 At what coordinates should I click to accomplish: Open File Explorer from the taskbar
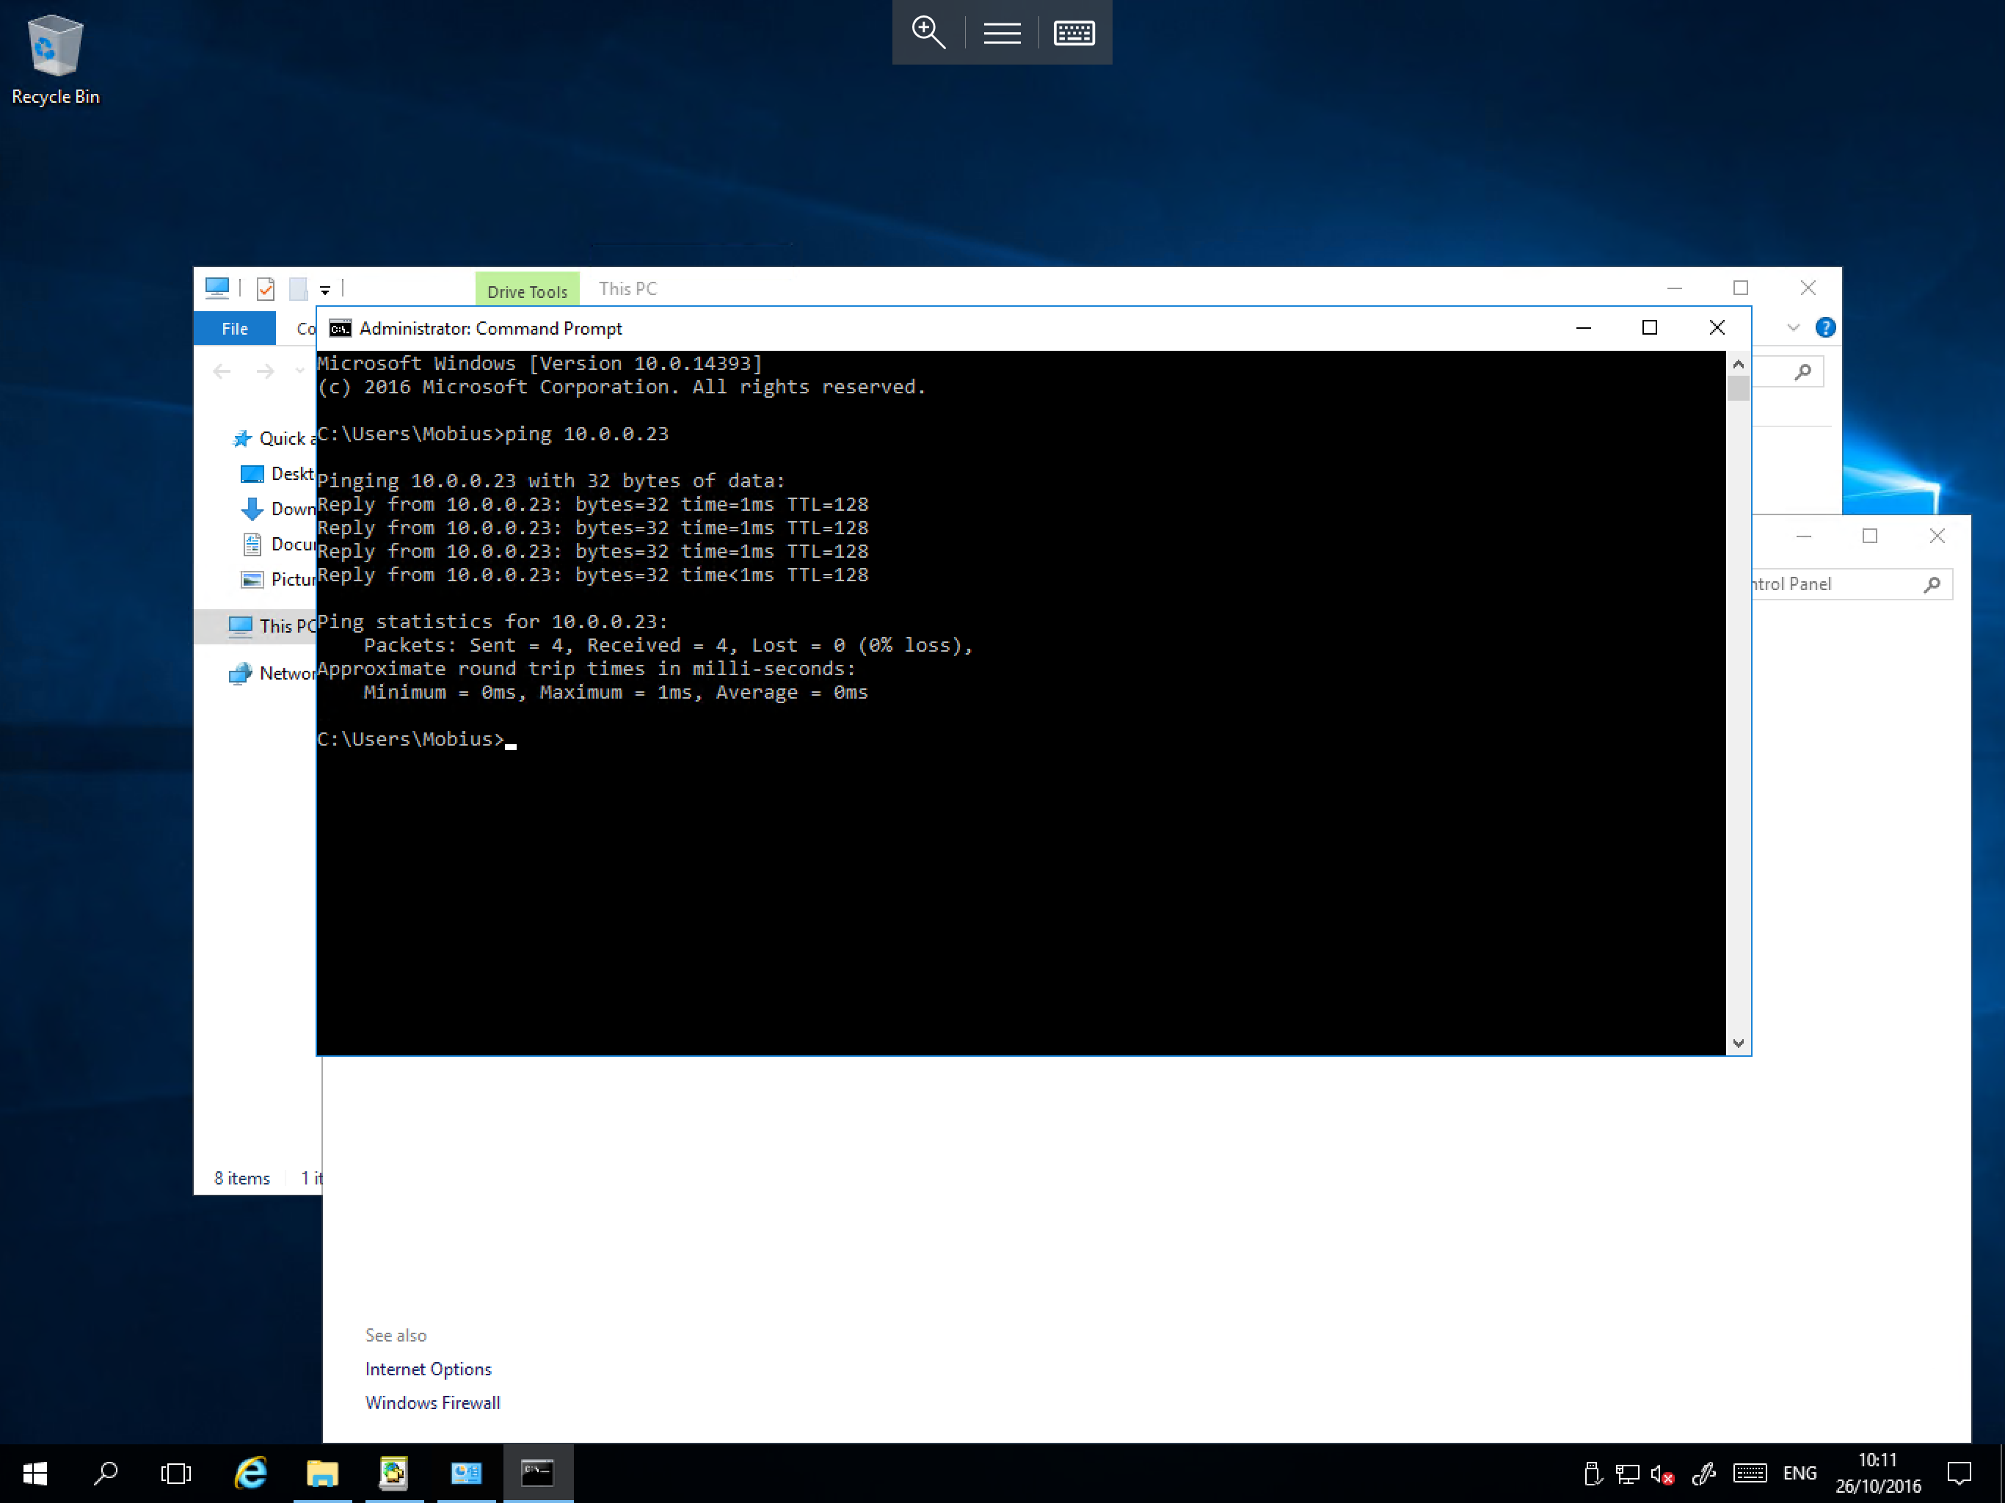(x=323, y=1473)
